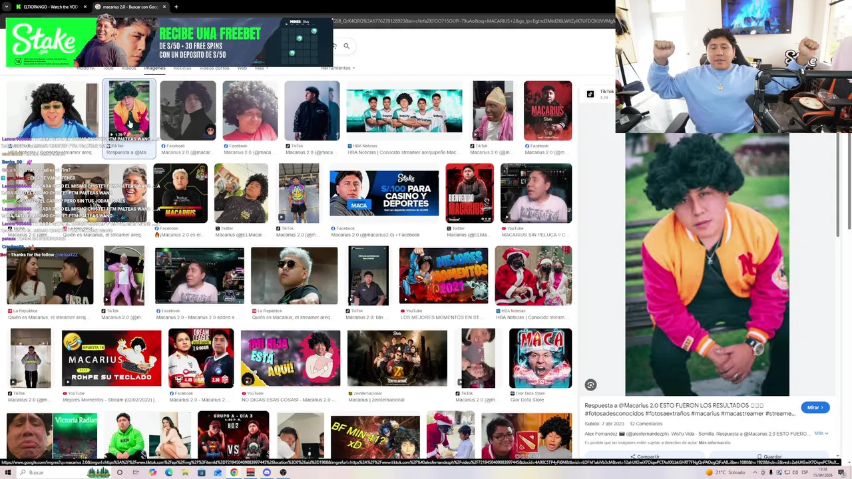Click the Guardar save button
Viewport: 852px width, 479px height.
tap(769, 457)
